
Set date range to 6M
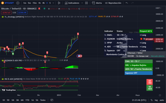point(22,100)
